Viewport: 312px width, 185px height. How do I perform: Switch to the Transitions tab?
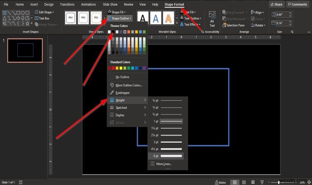coord(67,4)
